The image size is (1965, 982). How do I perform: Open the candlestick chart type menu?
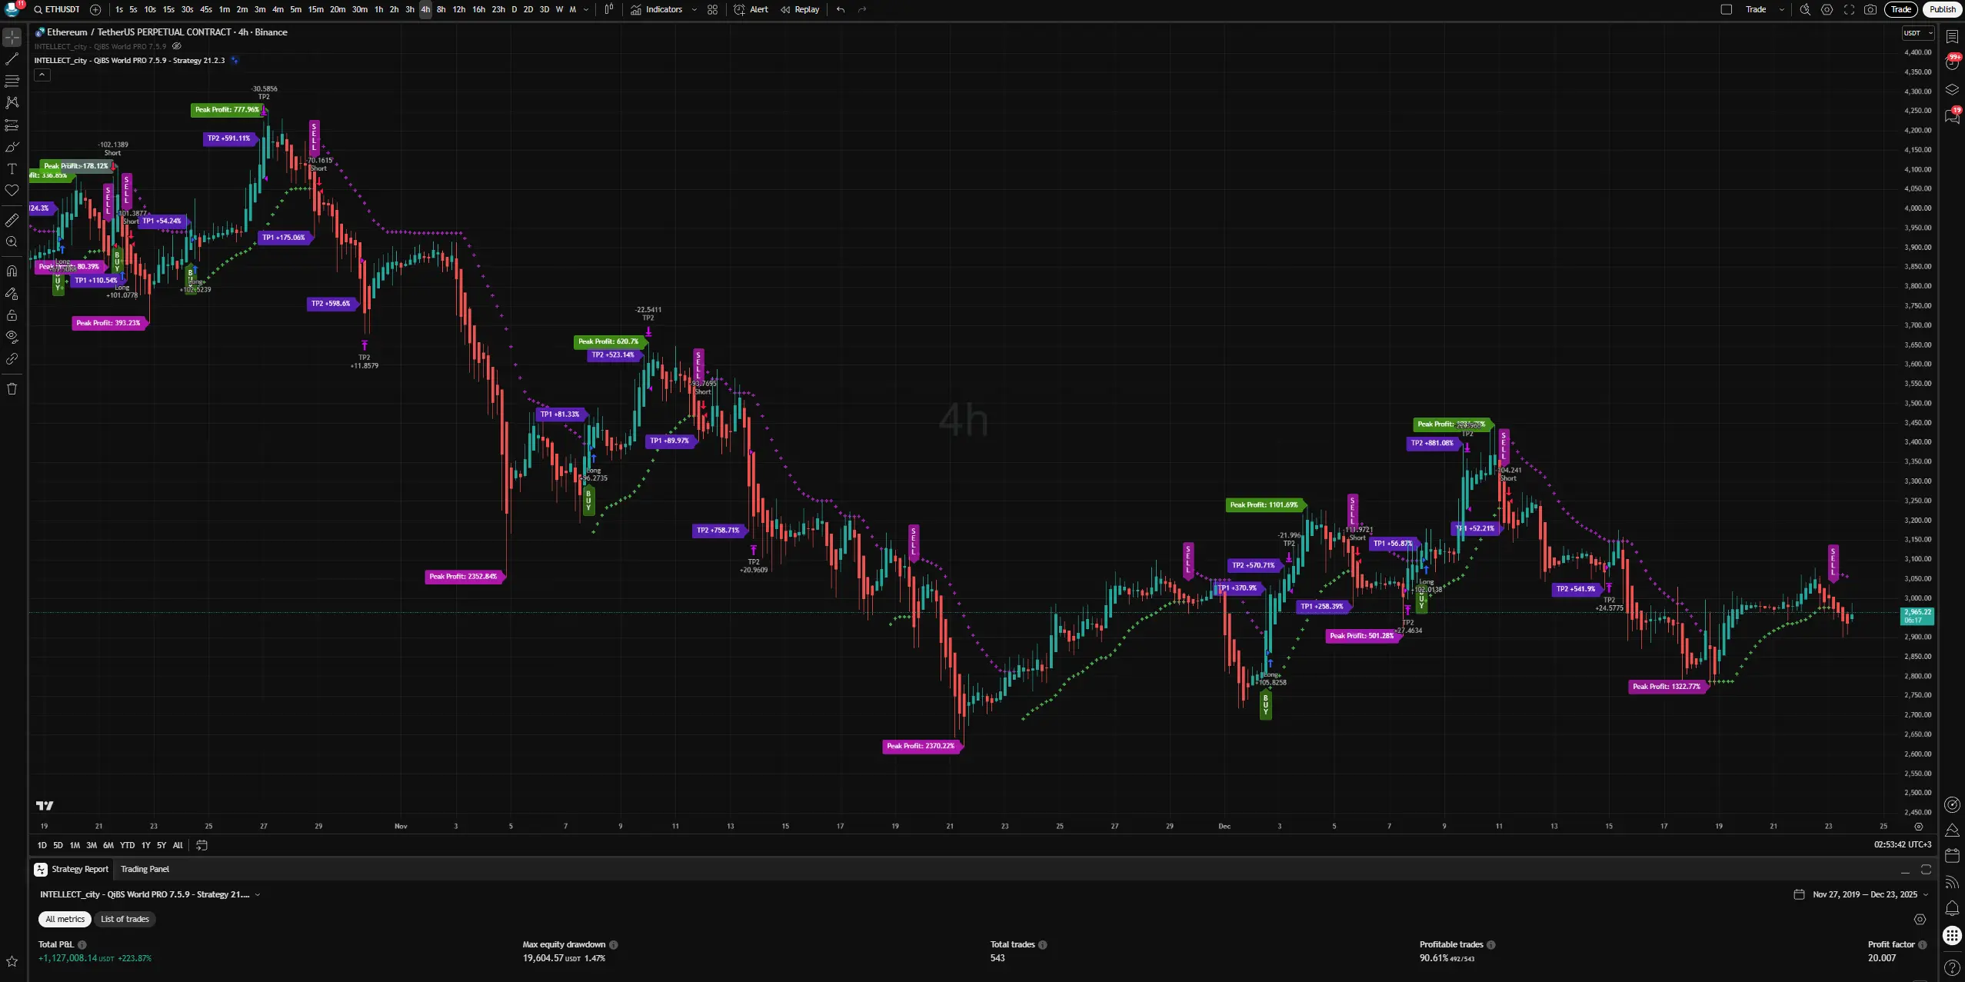pos(608,9)
